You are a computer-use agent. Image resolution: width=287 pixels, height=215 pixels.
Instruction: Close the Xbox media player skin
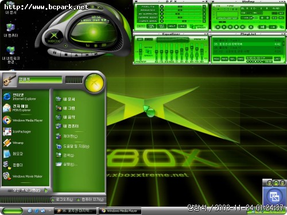point(98,7)
